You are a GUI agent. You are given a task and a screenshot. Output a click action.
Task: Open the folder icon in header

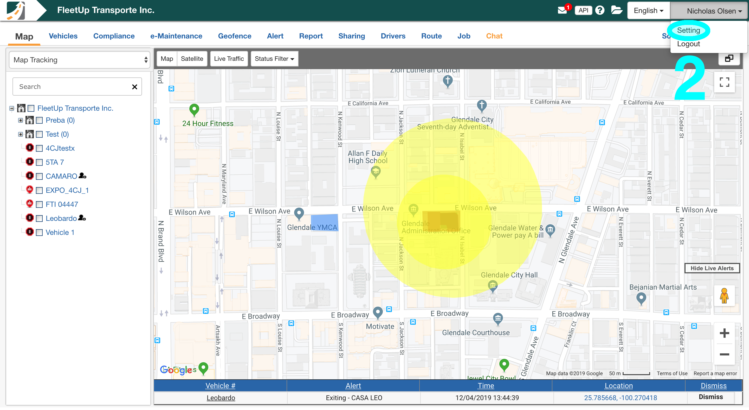click(x=616, y=10)
